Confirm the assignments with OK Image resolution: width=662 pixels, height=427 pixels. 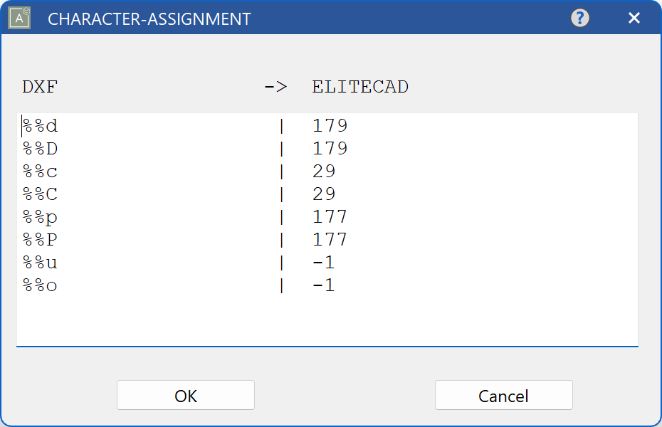[185, 395]
